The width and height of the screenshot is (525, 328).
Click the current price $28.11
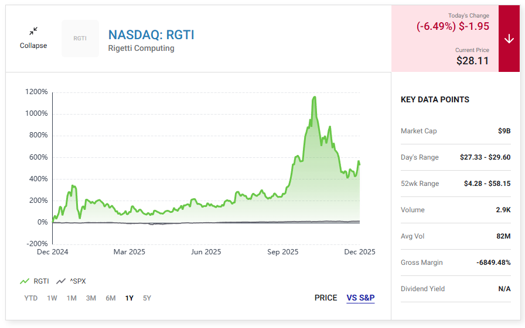point(472,61)
